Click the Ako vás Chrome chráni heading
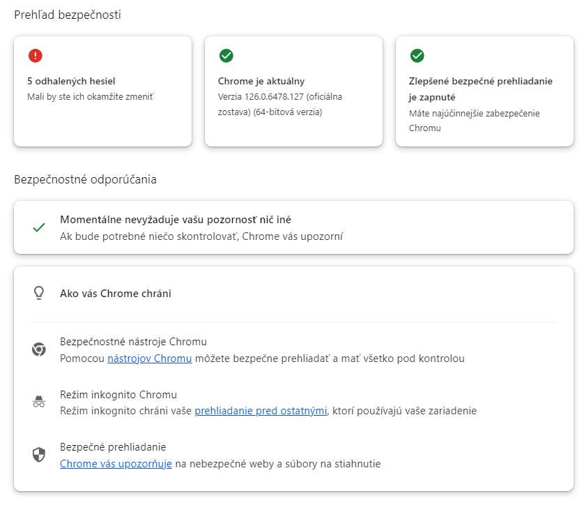584x505 pixels. click(116, 294)
